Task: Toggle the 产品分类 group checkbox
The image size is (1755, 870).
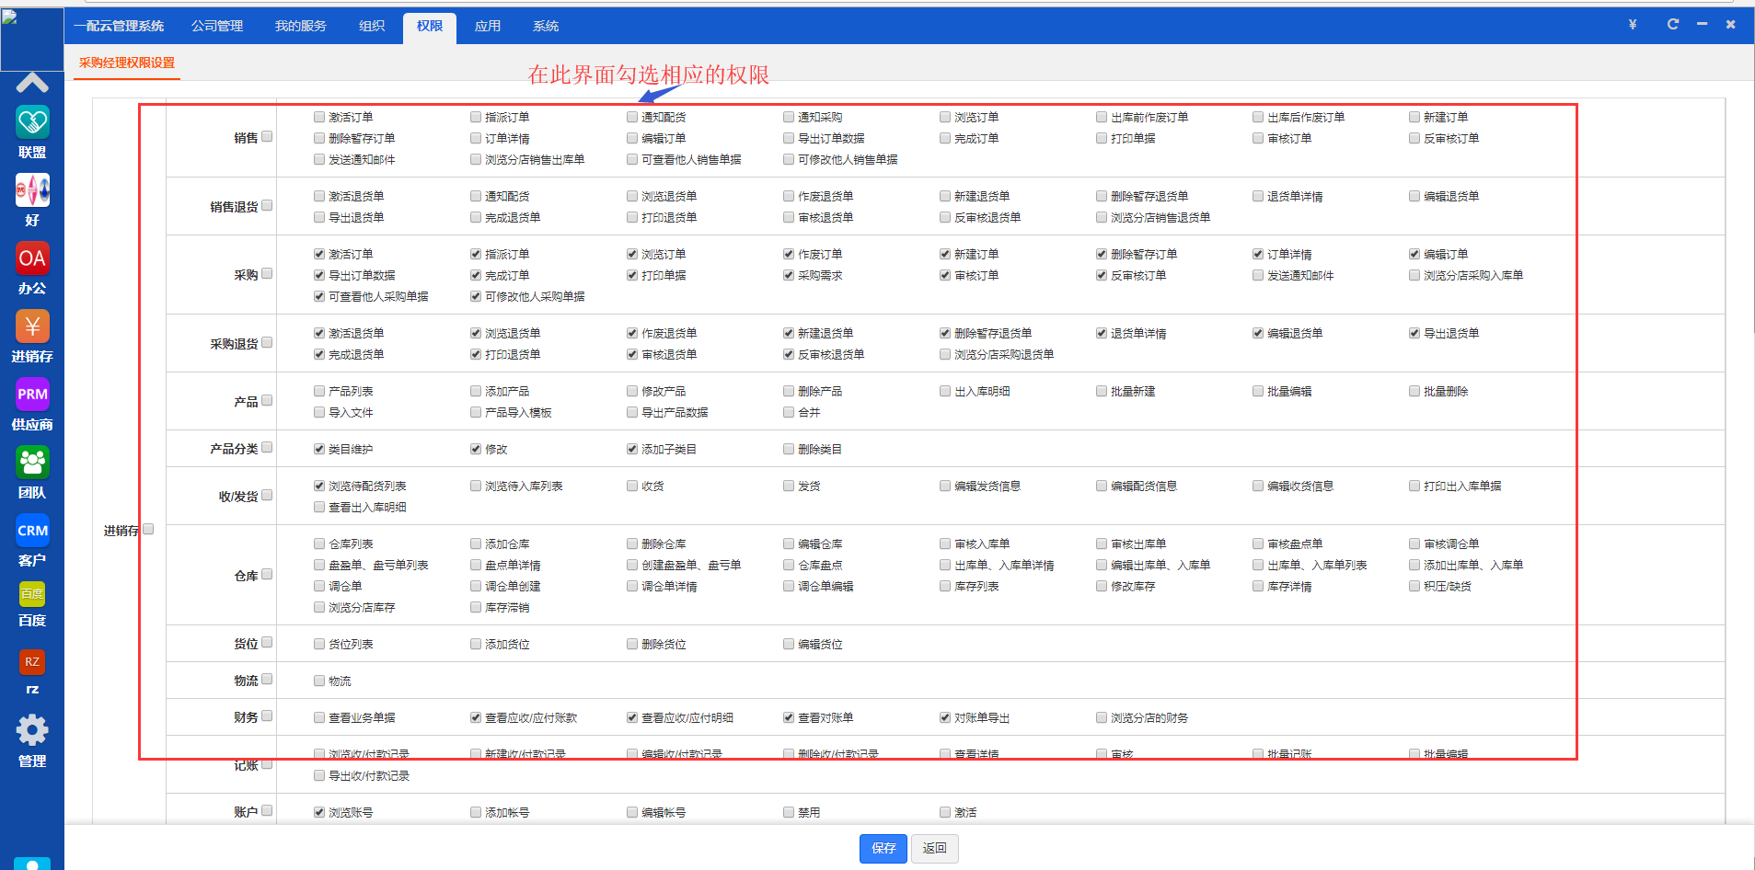Action: [267, 448]
